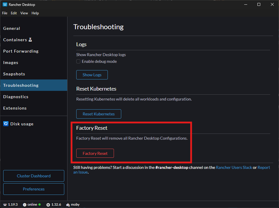Click the network globe icon in status bar
279x208 pixels.
pyautogui.click(x=25, y=204)
